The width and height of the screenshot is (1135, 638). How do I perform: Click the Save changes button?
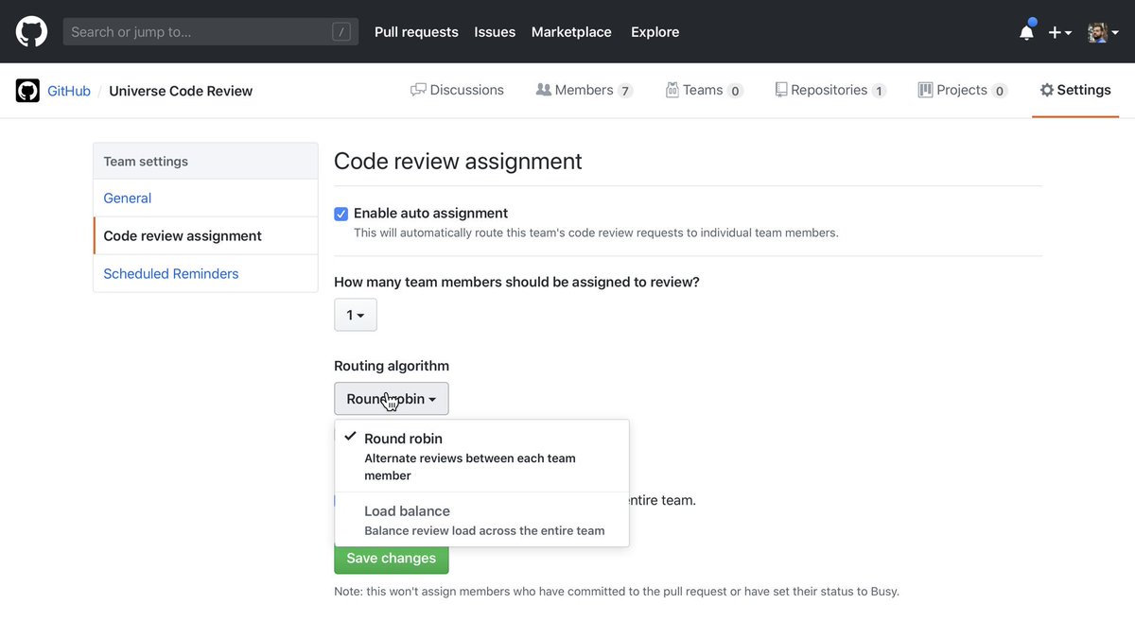(392, 558)
